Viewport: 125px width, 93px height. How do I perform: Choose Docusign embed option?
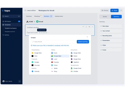tap(36, 65)
